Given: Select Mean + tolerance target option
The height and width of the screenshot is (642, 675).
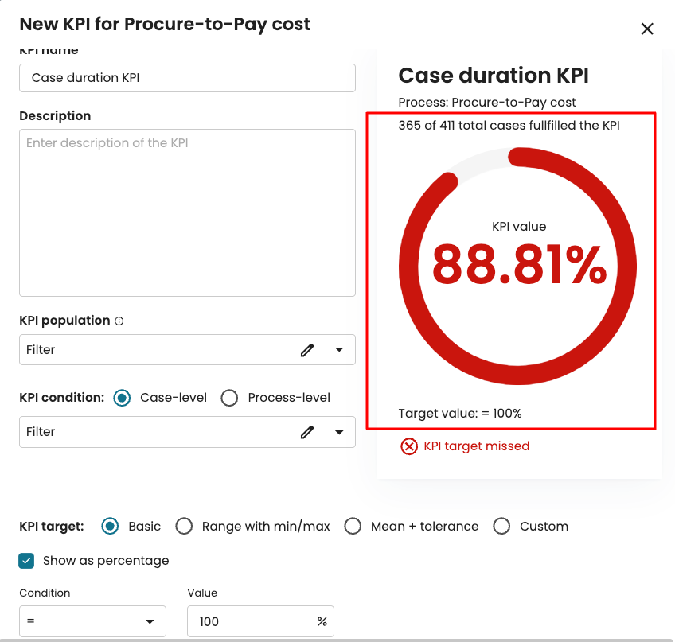Looking at the screenshot, I should click(x=353, y=527).
